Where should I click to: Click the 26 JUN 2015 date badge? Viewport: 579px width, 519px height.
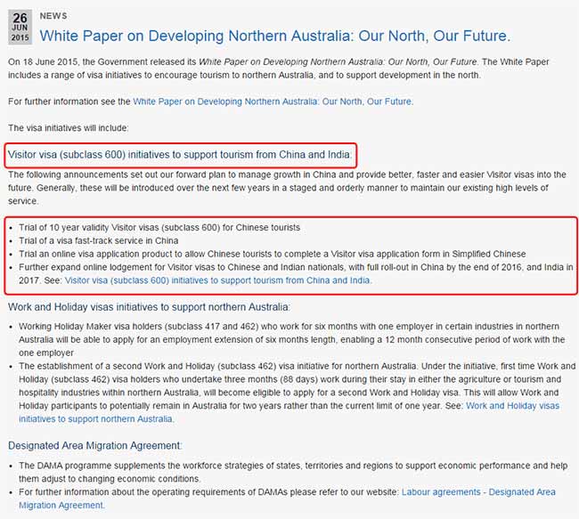click(20, 28)
